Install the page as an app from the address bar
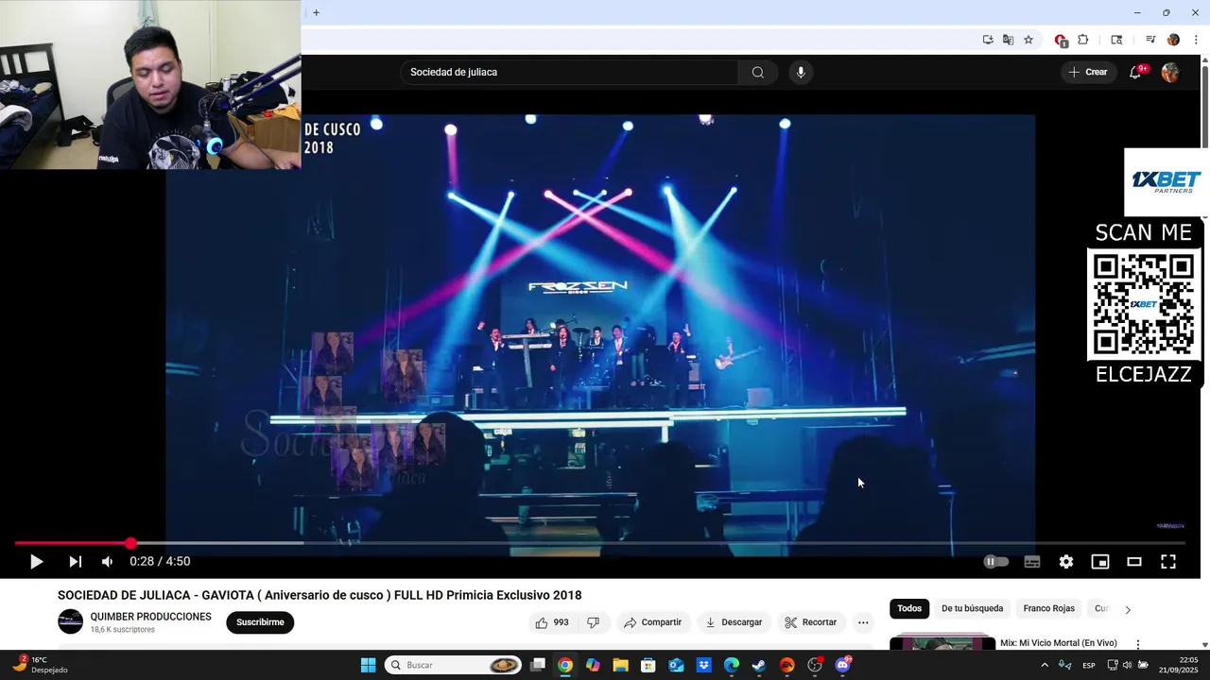 click(x=988, y=40)
